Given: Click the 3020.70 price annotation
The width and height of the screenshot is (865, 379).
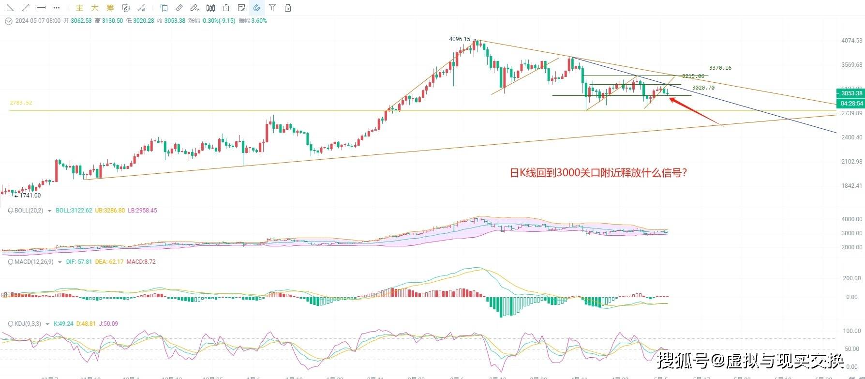Looking at the screenshot, I should point(703,88).
